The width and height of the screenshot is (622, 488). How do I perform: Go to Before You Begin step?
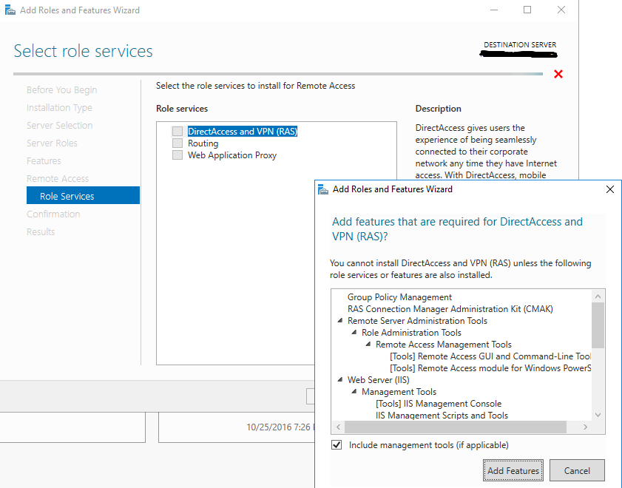tap(62, 90)
